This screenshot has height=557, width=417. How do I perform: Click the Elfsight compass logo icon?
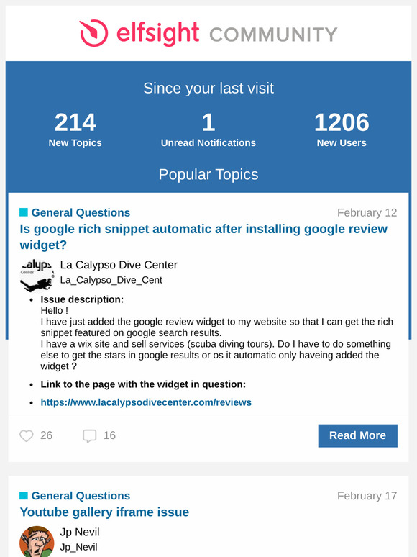tap(93, 33)
